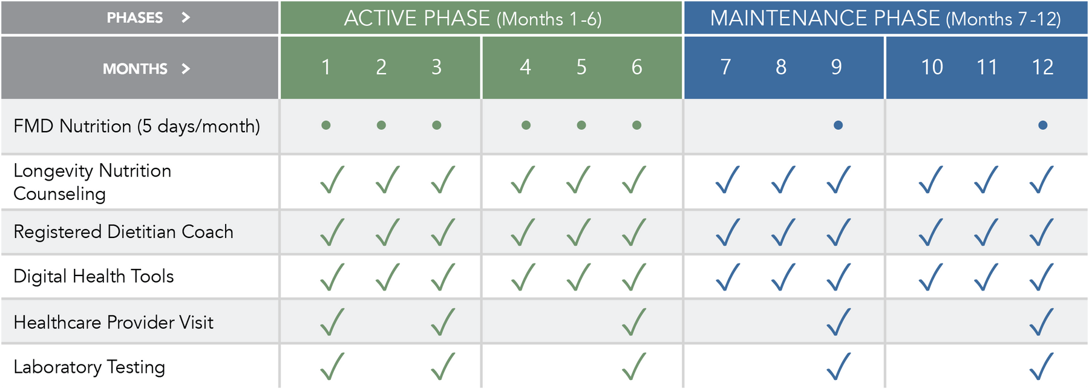Image resolution: width=1089 pixels, height=389 pixels.
Task: Click Healthcare Provider Visit checkmark for month 6
Action: (x=634, y=322)
